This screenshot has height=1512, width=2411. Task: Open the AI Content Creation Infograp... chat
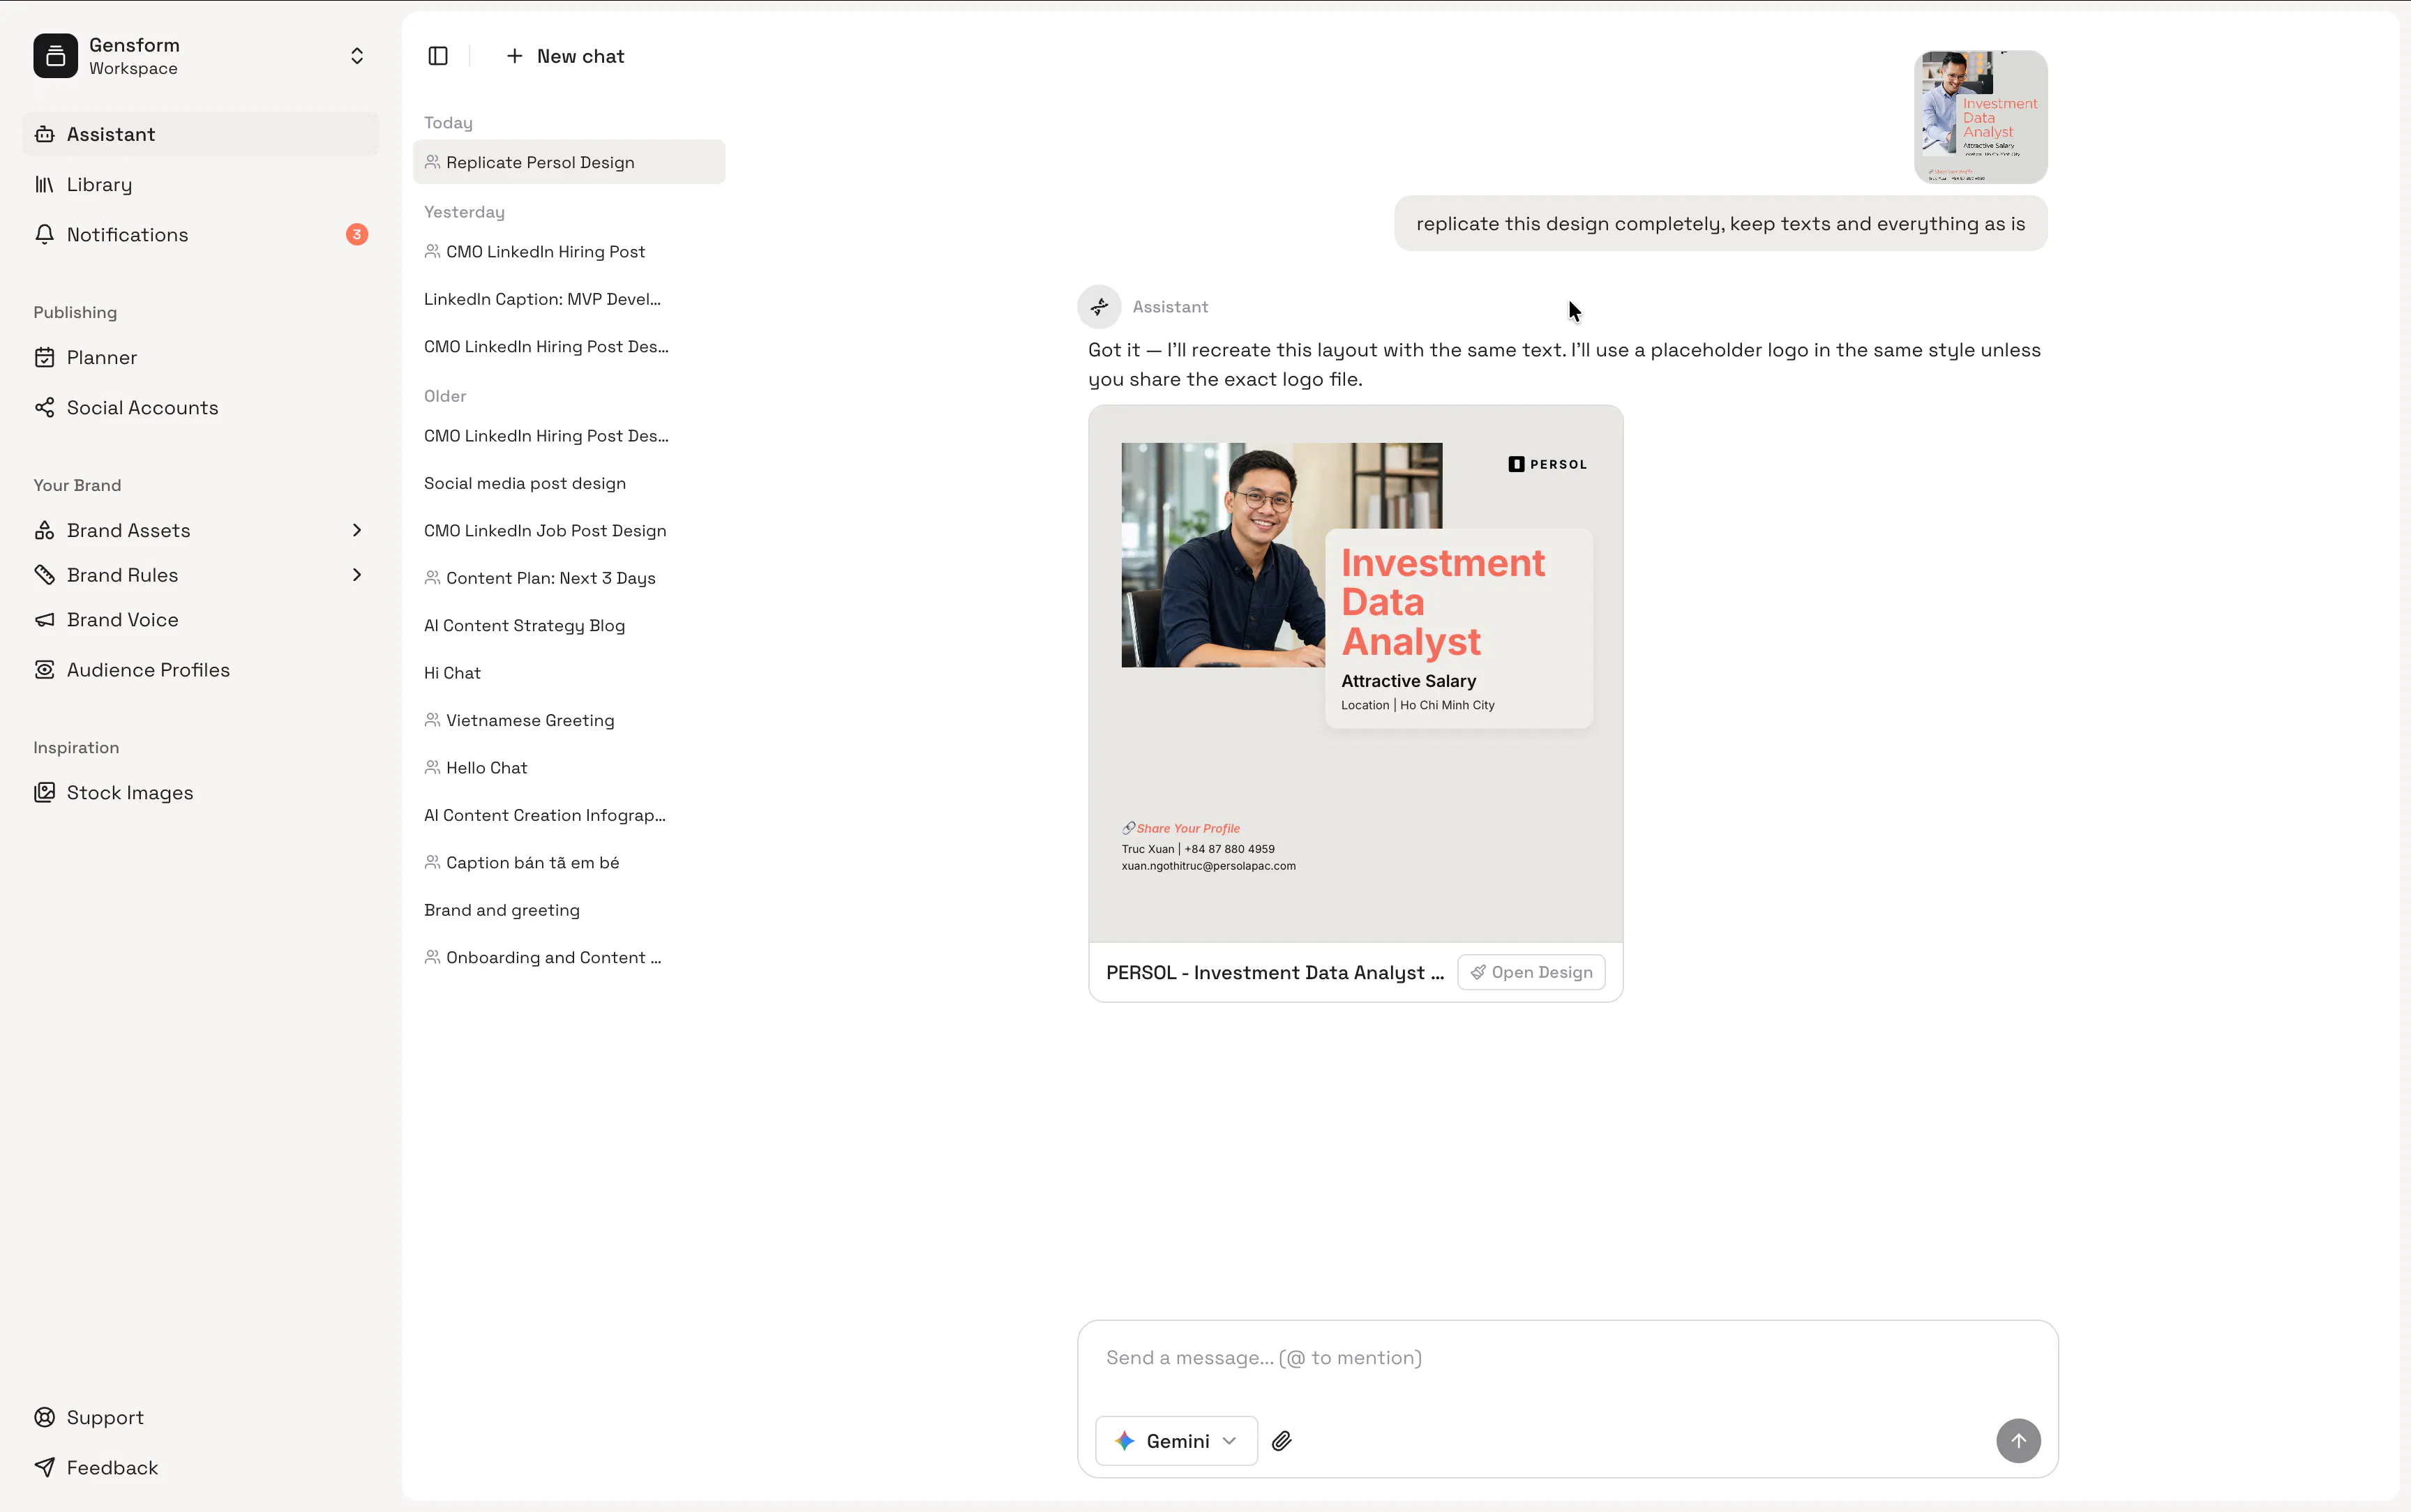[x=569, y=815]
